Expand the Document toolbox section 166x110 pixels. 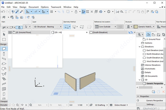4,105
